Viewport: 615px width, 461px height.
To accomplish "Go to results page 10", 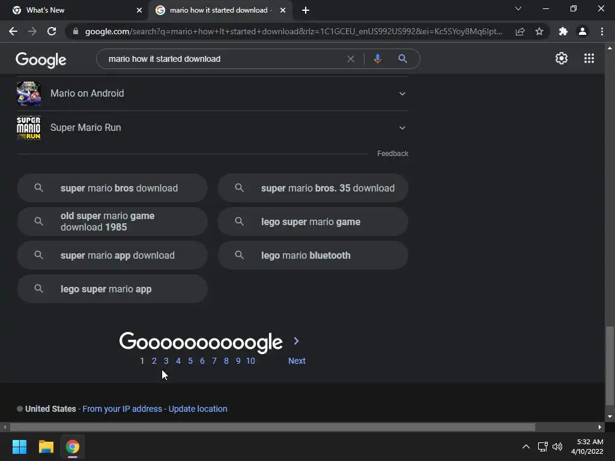I will pyautogui.click(x=250, y=361).
